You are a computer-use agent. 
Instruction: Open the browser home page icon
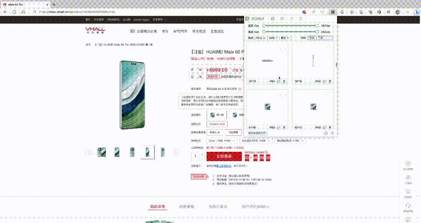point(23,12)
